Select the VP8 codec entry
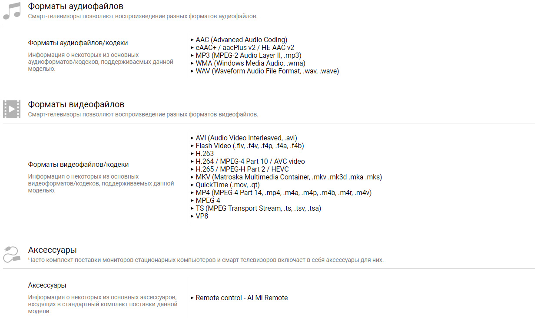 (x=202, y=216)
